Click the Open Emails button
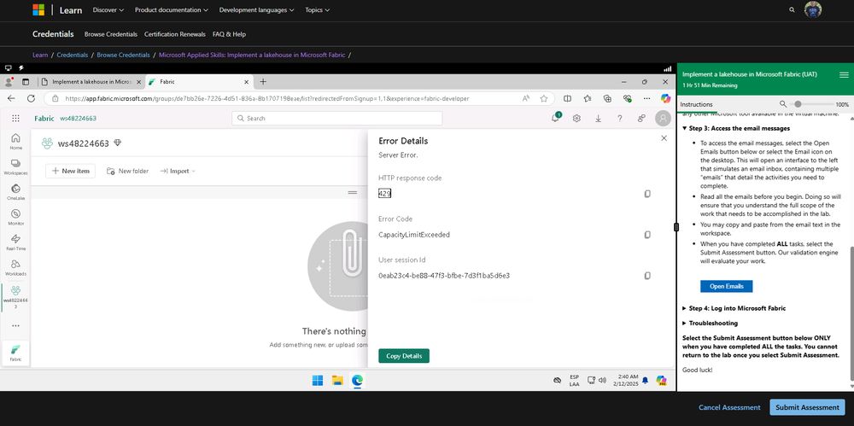854x426 pixels. click(726, 286)
